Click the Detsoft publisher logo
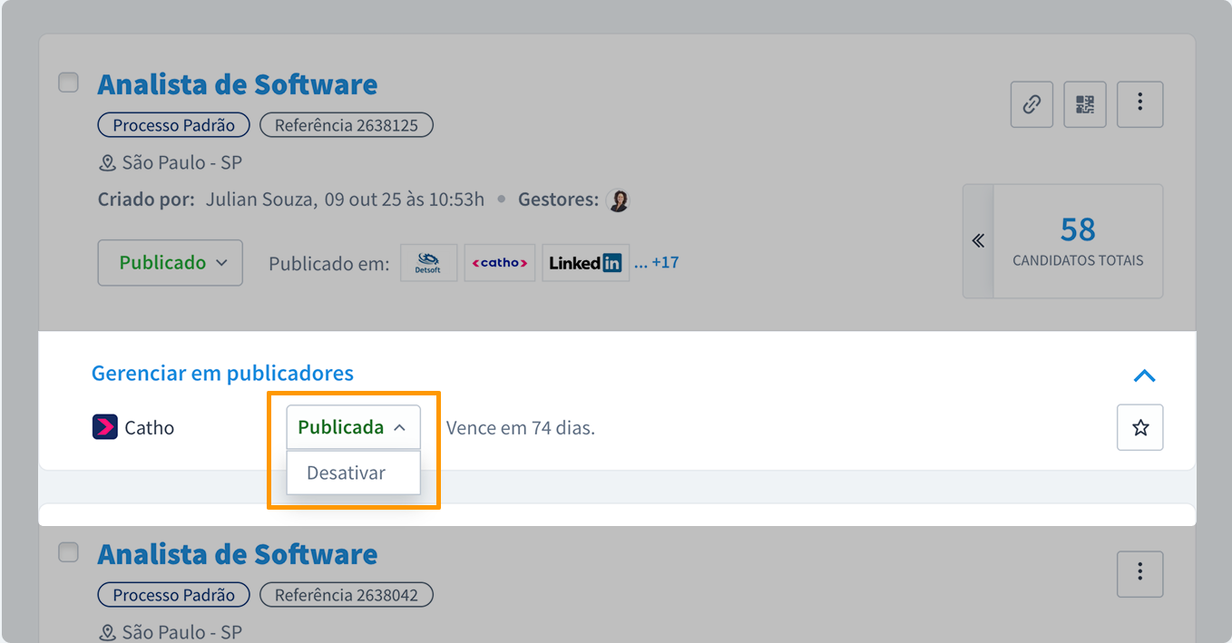The image size is (1232, 643). point(428,263)
